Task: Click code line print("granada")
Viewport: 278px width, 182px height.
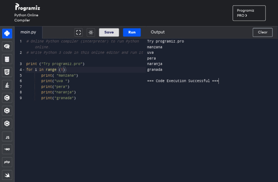Action: tap(59, 98)
